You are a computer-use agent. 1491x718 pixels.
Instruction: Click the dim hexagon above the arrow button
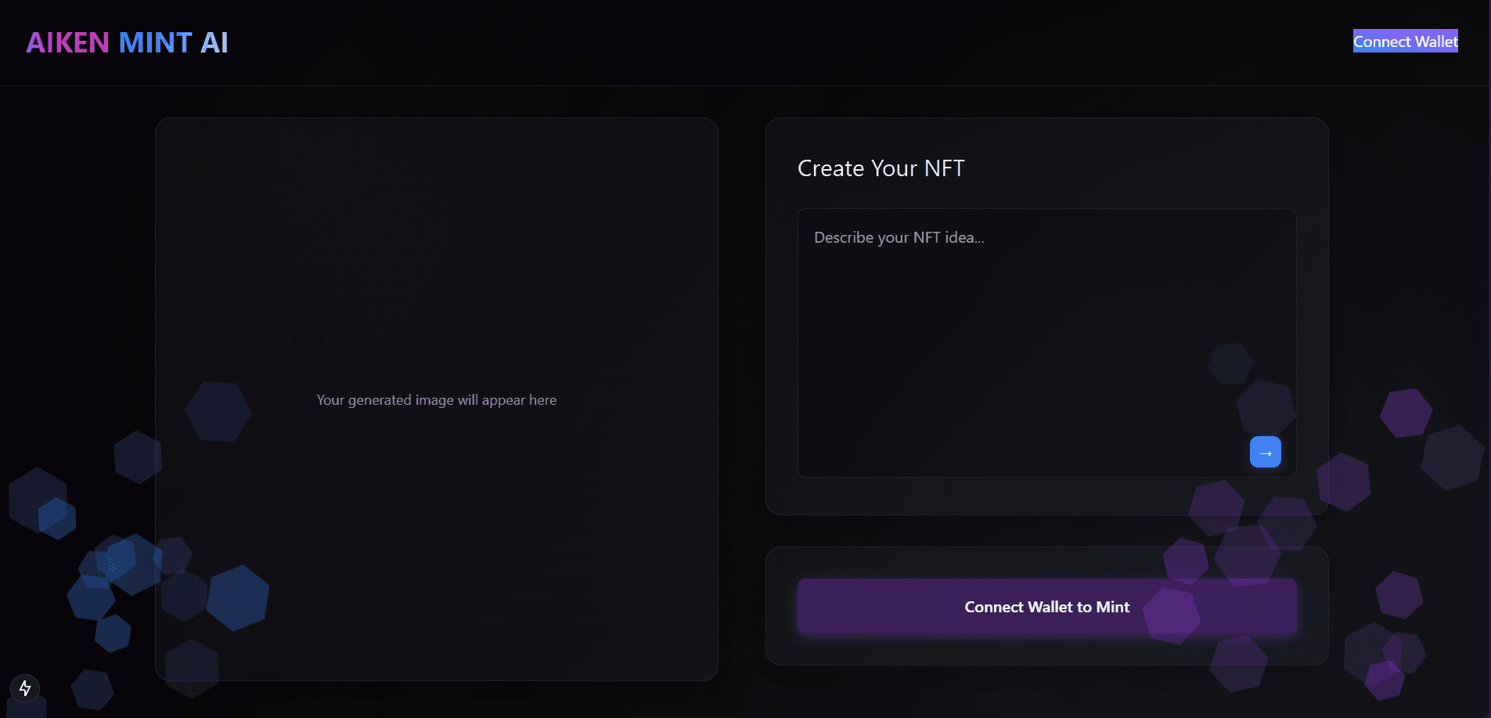point(1230,363)
